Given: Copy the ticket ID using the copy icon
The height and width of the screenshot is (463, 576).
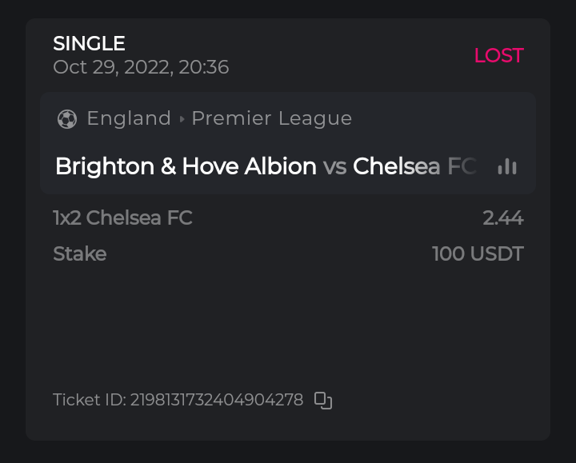Looking at the screenshot, I should click(x=323, y=401).
